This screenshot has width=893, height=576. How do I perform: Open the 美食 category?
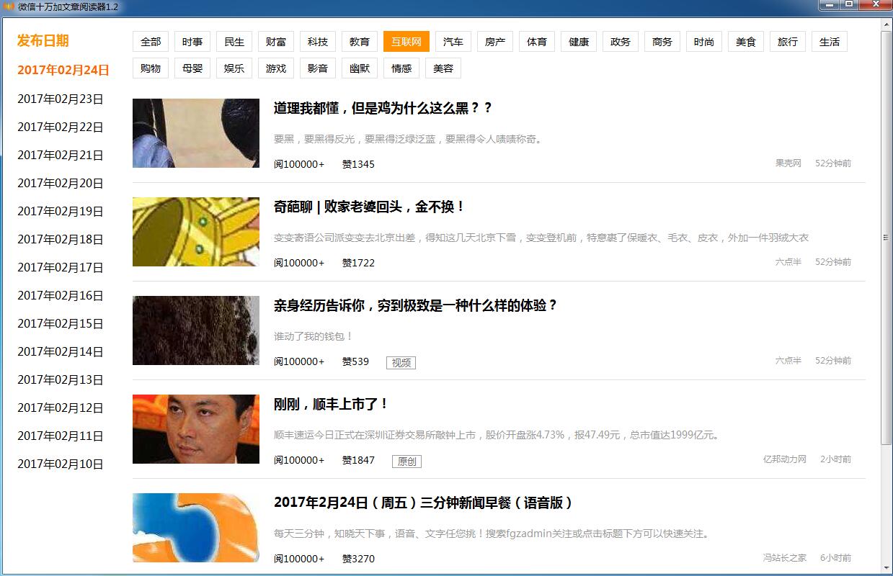pyautogui.click(x=746, y=42)
